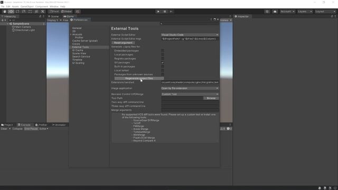This screenshot has height=190, width=338.
Task: Switch to the Game tab
Action: click(69, 16)
